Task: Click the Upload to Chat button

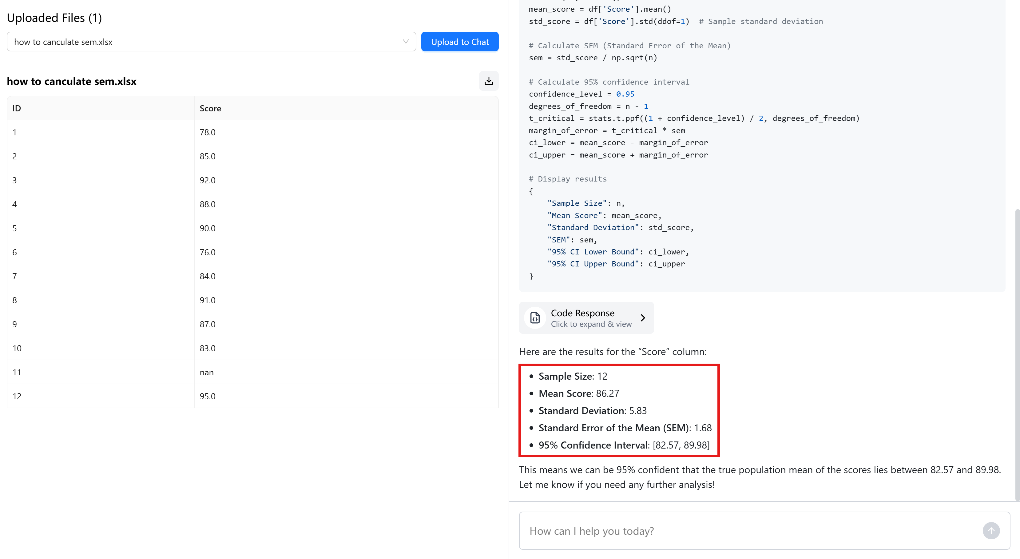Action: pos(460,42)
